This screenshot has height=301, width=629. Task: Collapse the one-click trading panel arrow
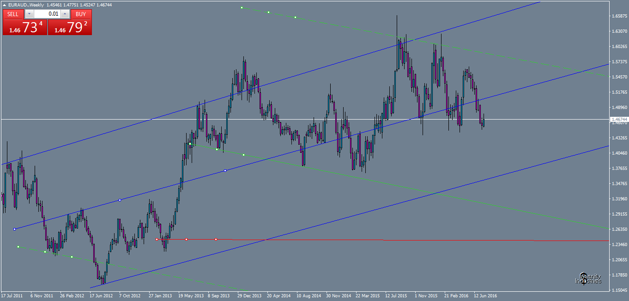[x=4, y=5]
